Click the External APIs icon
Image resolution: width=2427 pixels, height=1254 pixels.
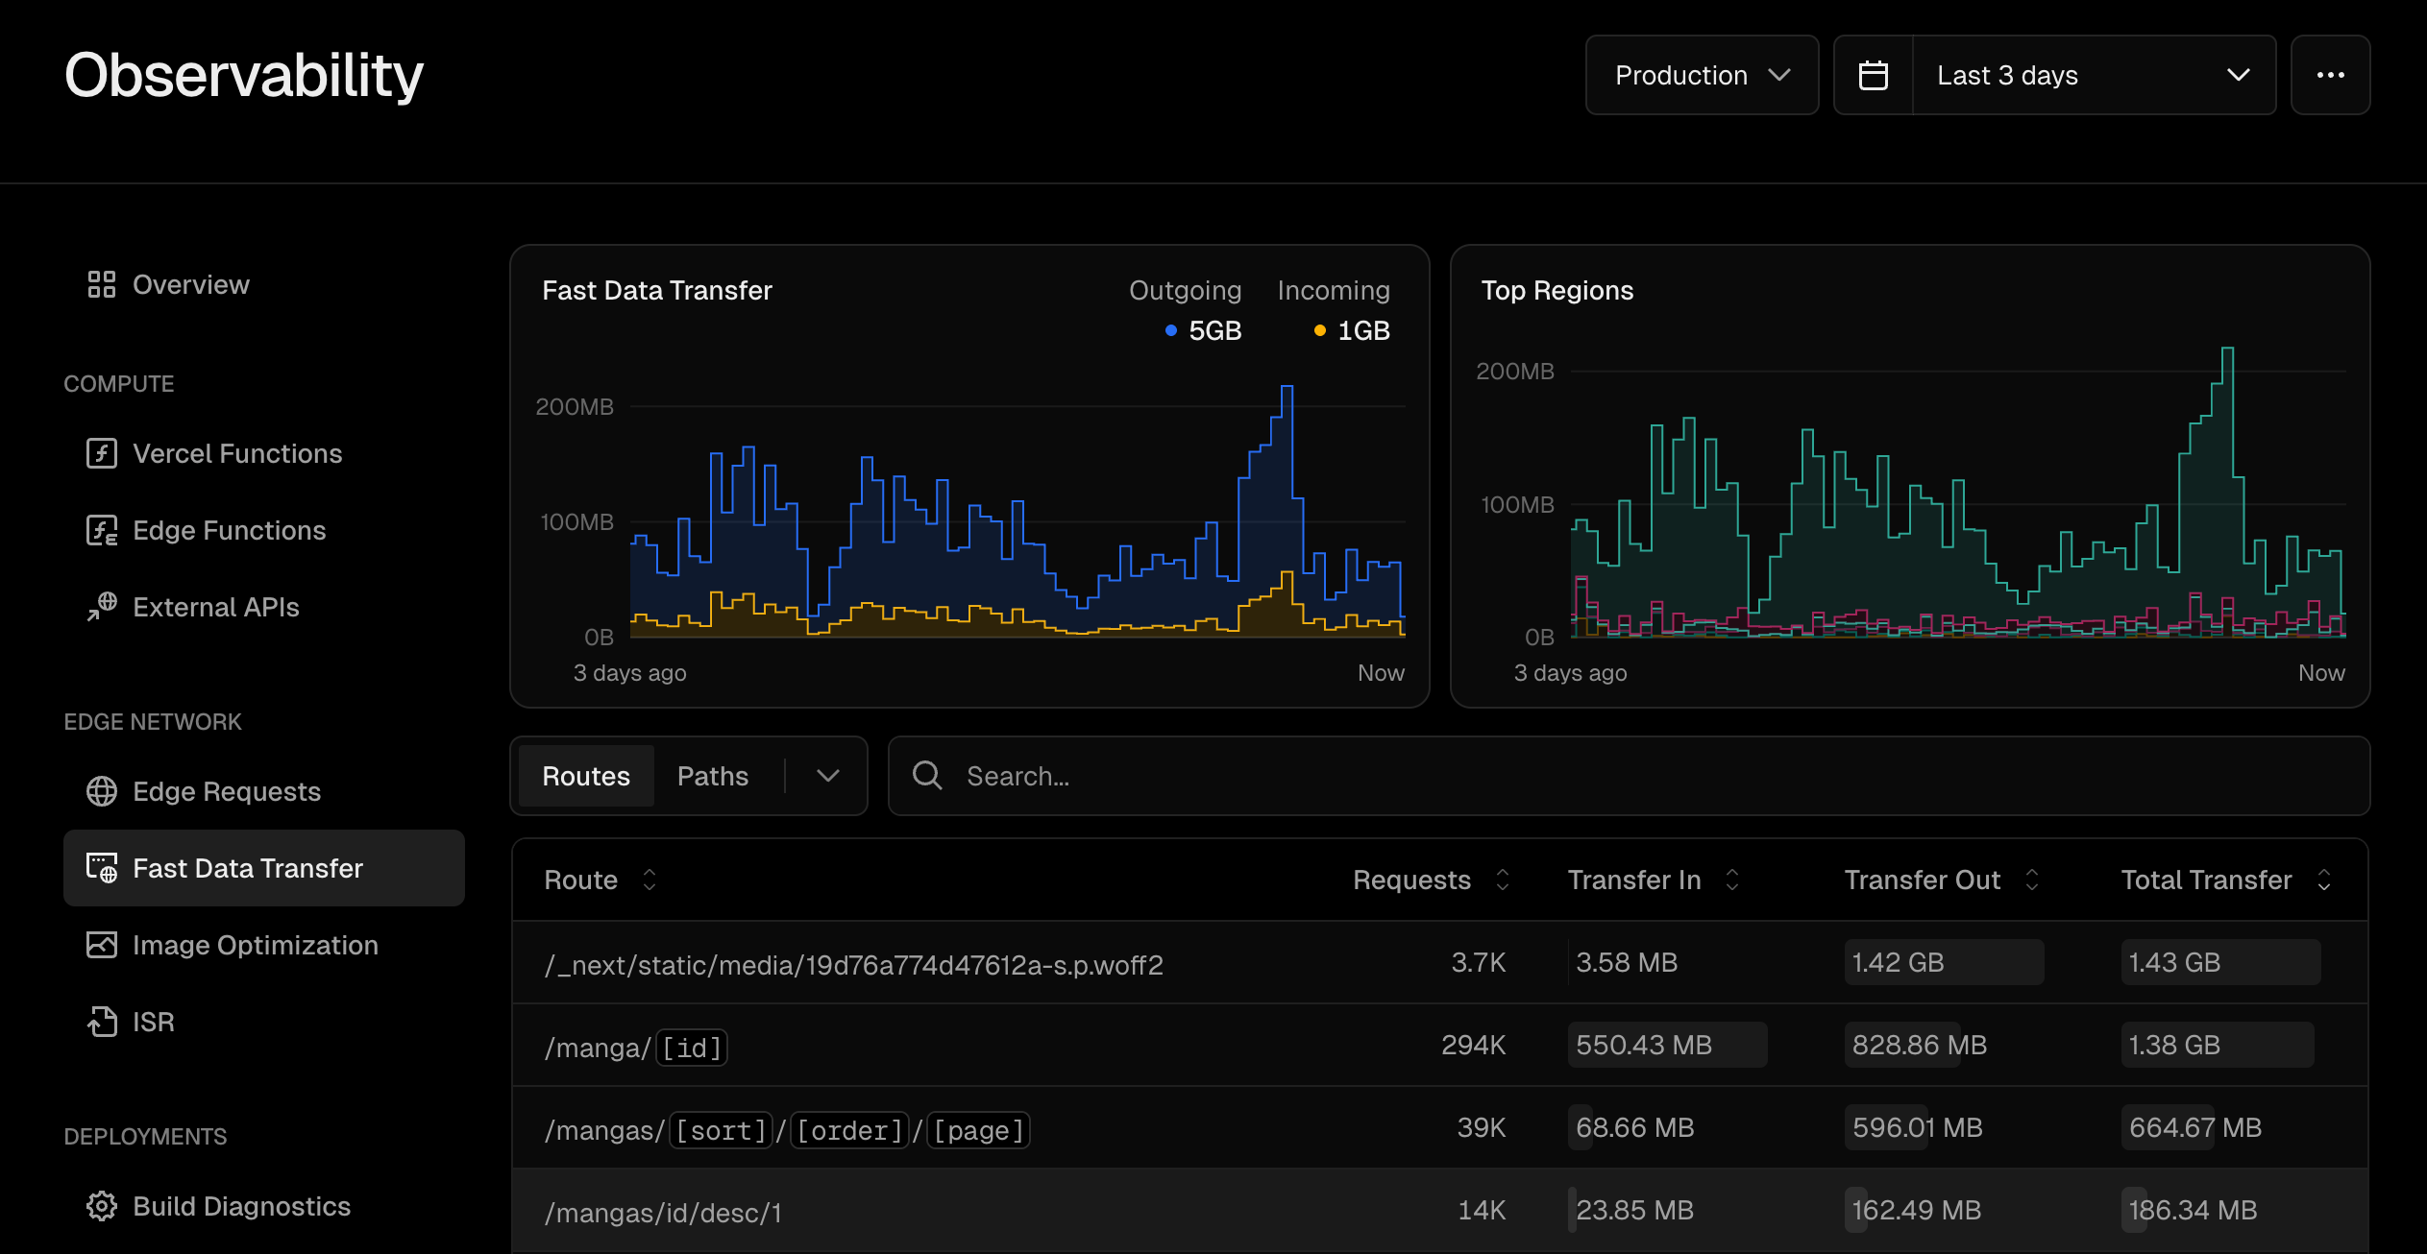(x=101, y=607)
